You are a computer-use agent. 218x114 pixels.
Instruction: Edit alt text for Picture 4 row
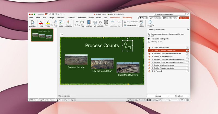187,53
